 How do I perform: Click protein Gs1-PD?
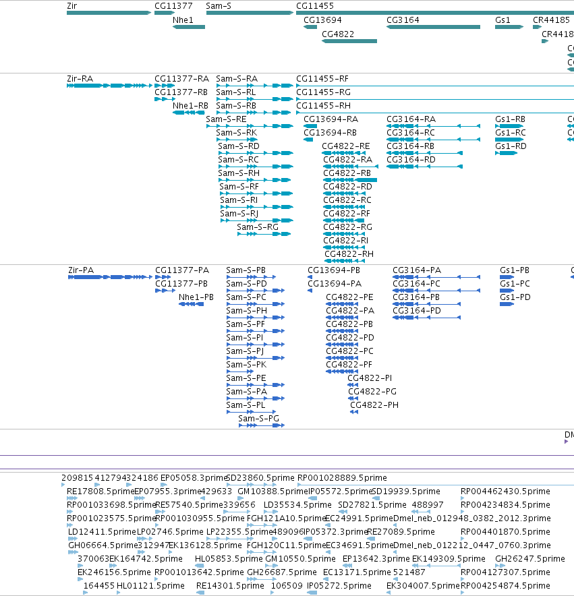(507, 304)
